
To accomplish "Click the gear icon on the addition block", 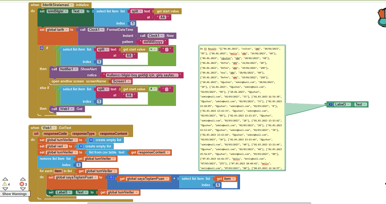I will pos(111,178).
